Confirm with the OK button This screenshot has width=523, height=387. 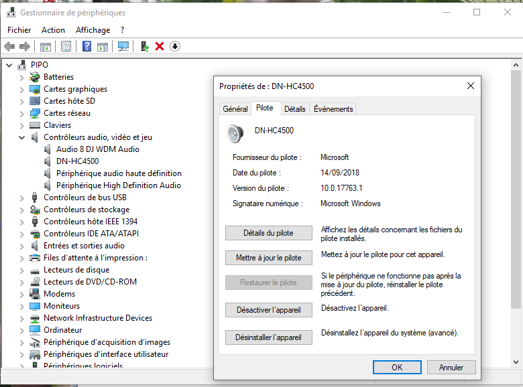coord(397,368)
